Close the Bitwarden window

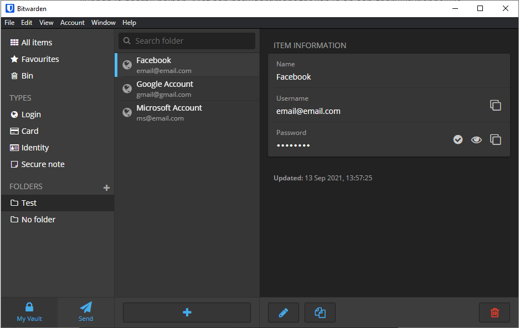pyautogui.click(x=506, y=8)
